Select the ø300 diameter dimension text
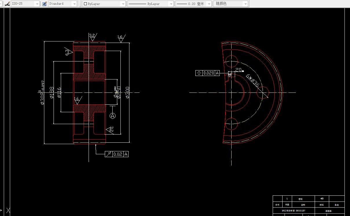This screenshot has height=216, width=350. [127, 92]
